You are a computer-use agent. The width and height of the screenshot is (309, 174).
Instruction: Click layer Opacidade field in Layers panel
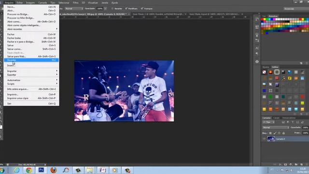coord(306,128)
